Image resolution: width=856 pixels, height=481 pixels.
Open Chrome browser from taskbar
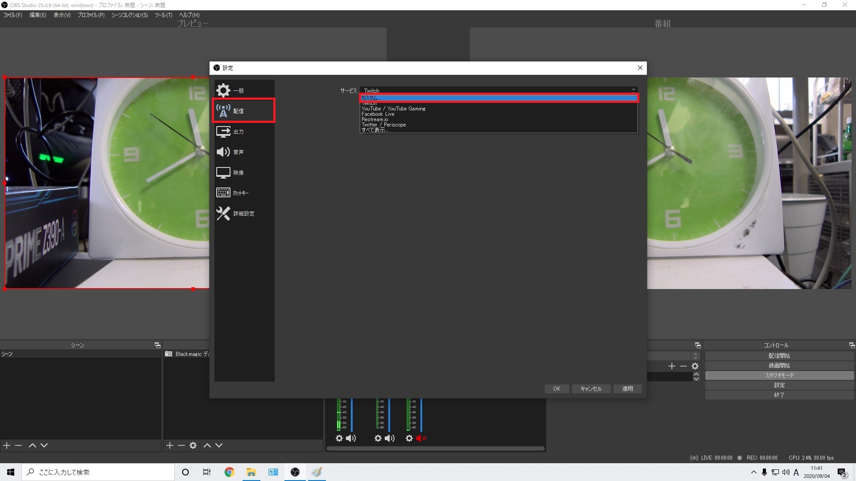coord(229,472)
